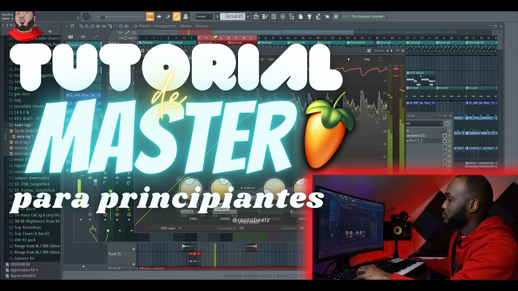The image size is (518, 291).
Task: Change the Lookahead Off setting
Action: [x=301, y=228]
